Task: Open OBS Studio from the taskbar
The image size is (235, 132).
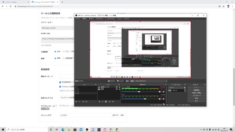Action: (87, 129)
